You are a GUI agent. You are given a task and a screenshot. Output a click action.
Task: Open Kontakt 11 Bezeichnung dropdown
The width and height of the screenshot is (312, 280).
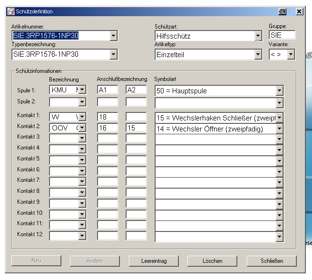82,225
